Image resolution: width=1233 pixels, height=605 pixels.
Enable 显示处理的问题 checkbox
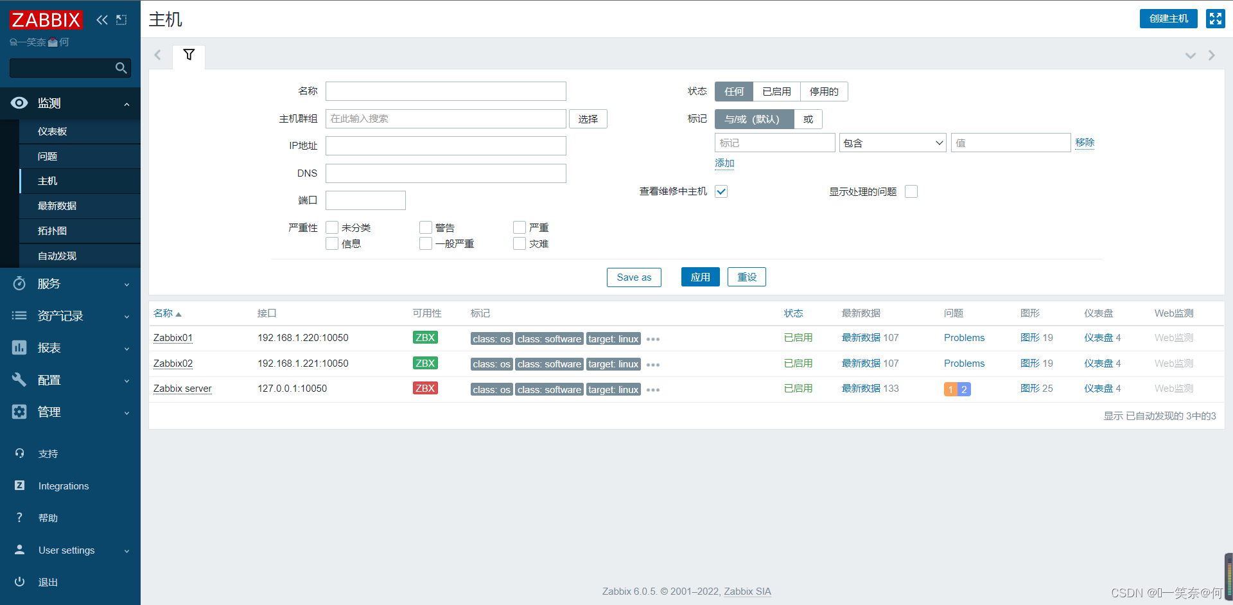click(911, 191)
